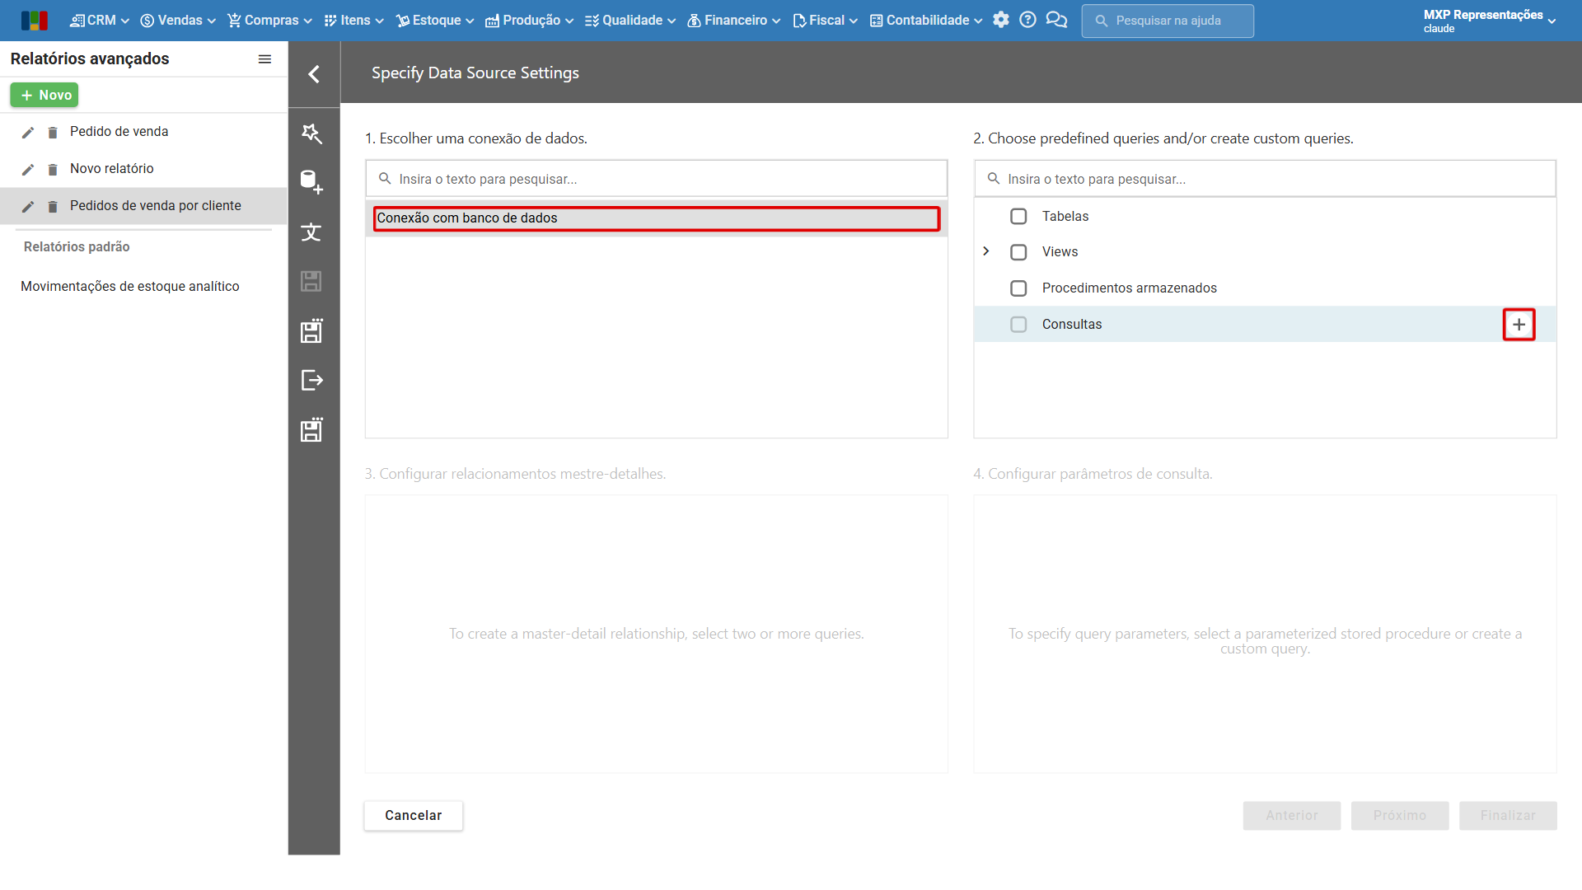Delete Pedidos de venda por cliente report
Screen dimensions: 1582x890
click(53, 207)
